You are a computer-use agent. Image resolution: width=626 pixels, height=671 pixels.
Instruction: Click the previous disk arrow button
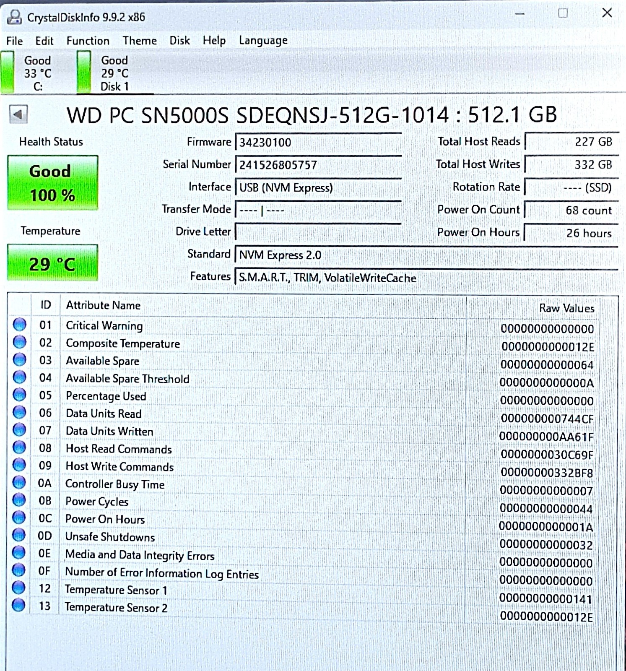(18, 114)
